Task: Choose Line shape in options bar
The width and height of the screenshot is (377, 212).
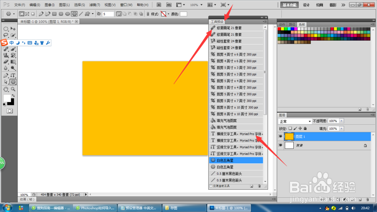Action: click(81, 14)
